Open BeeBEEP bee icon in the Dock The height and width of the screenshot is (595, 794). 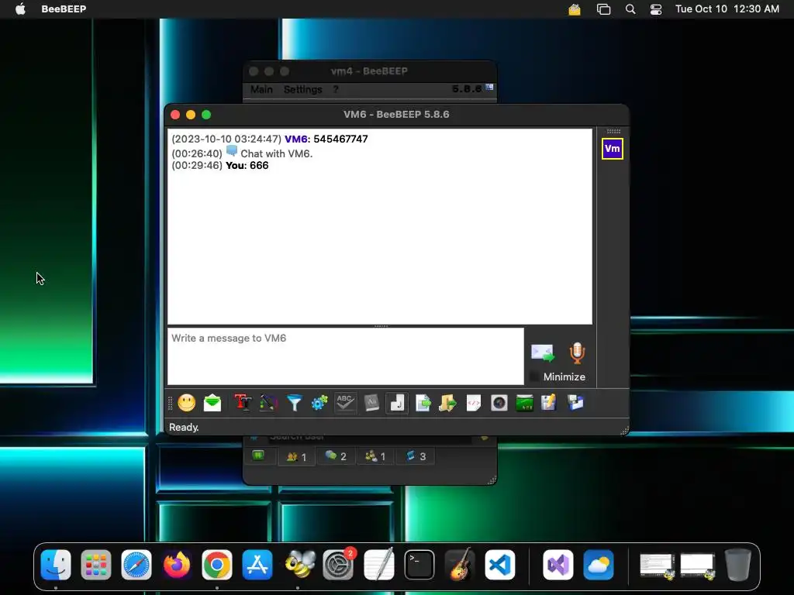click(299, 564)
